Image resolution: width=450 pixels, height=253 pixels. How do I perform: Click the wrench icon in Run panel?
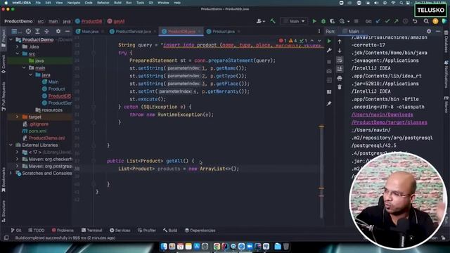(x=329, y=51)
